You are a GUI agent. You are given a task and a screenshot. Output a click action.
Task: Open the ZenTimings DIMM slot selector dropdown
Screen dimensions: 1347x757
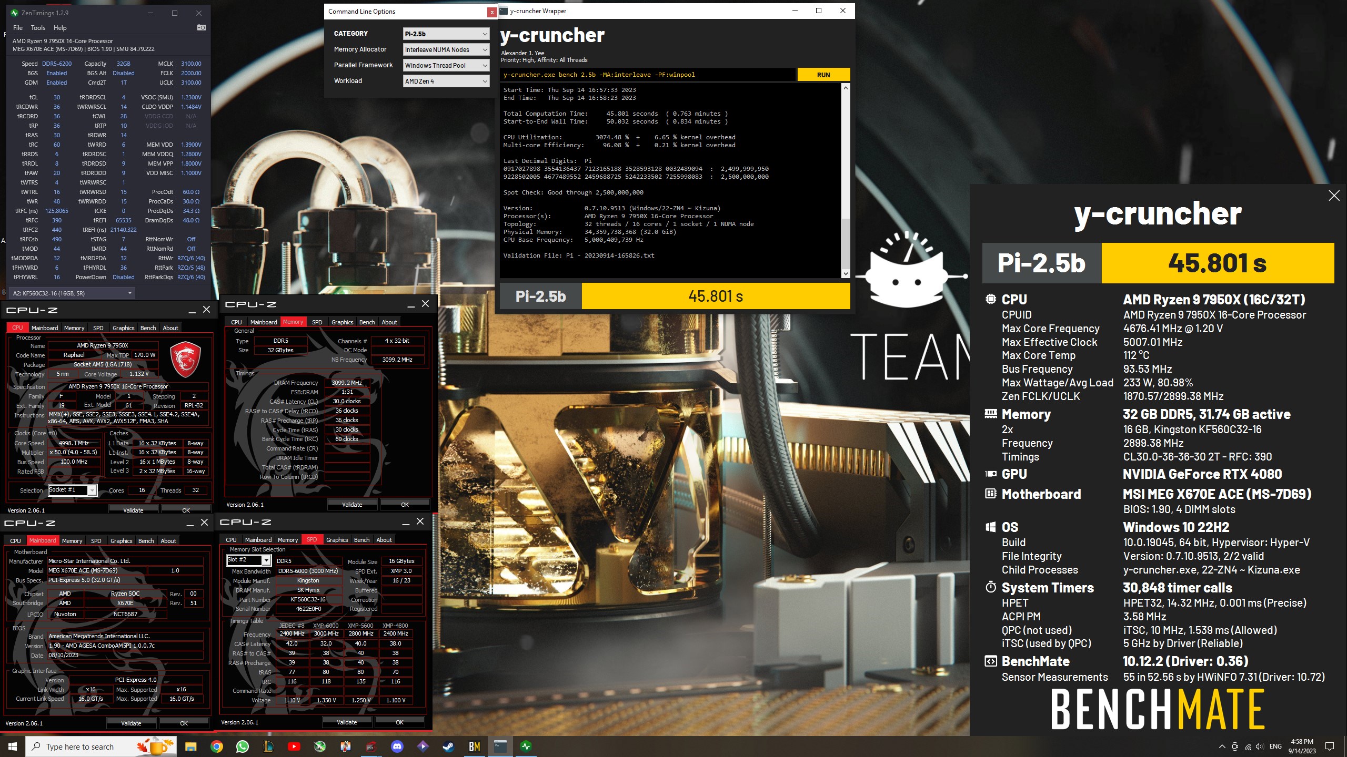click(x=73, y=293)
